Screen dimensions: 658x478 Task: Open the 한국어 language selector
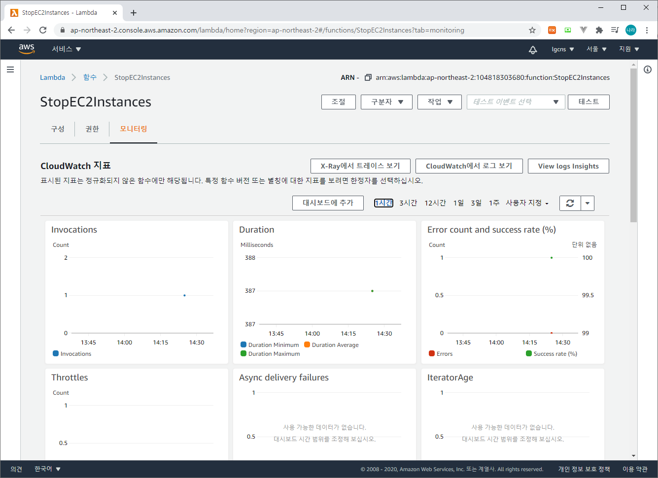(47, 469)
